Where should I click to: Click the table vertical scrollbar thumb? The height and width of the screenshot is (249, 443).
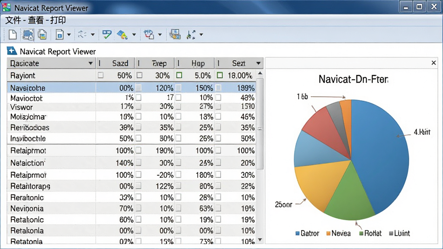[x=260, y=124]
